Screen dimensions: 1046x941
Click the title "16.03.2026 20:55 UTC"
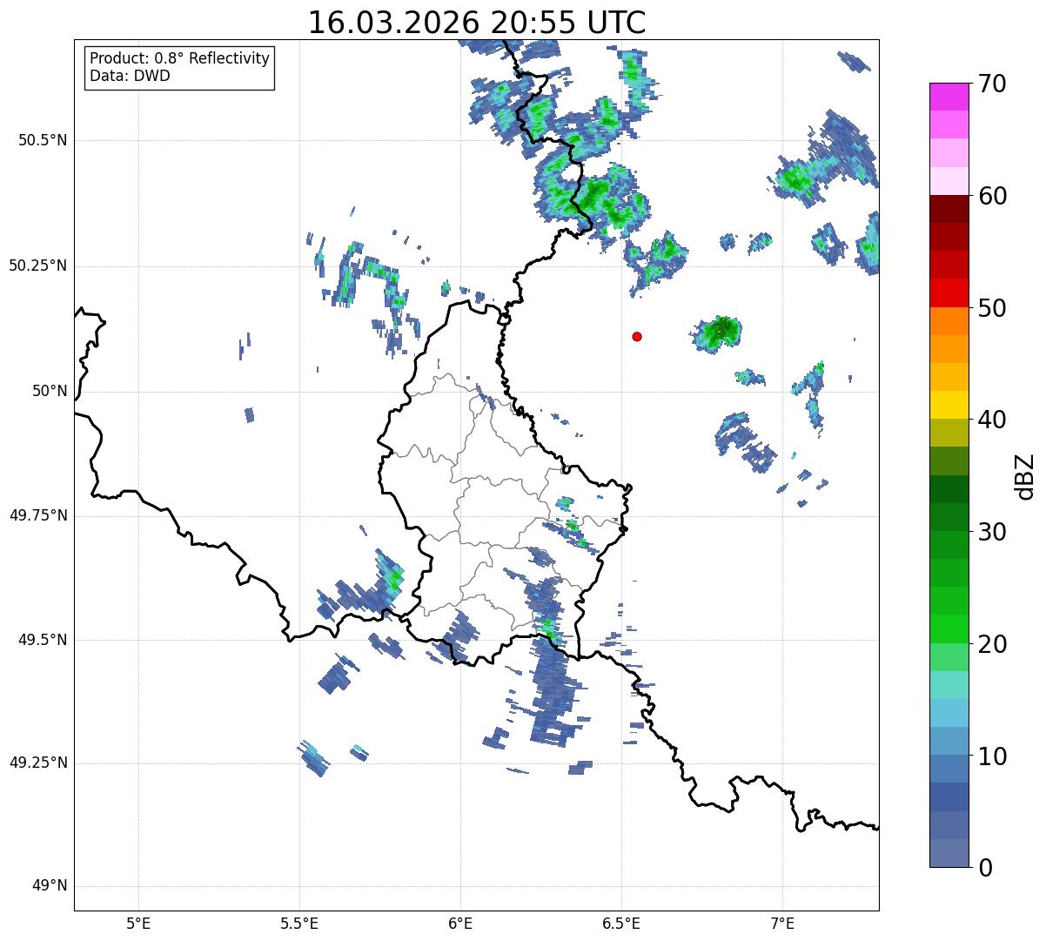pyautogui.click(x=477, y=23)
